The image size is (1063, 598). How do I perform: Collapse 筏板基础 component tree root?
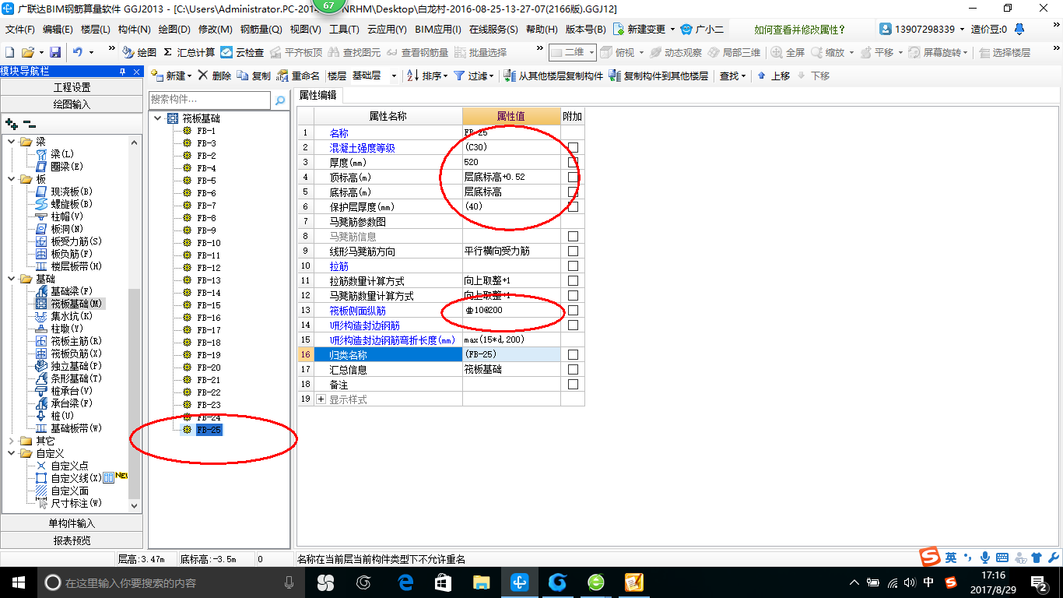click(x=158, y=118)
